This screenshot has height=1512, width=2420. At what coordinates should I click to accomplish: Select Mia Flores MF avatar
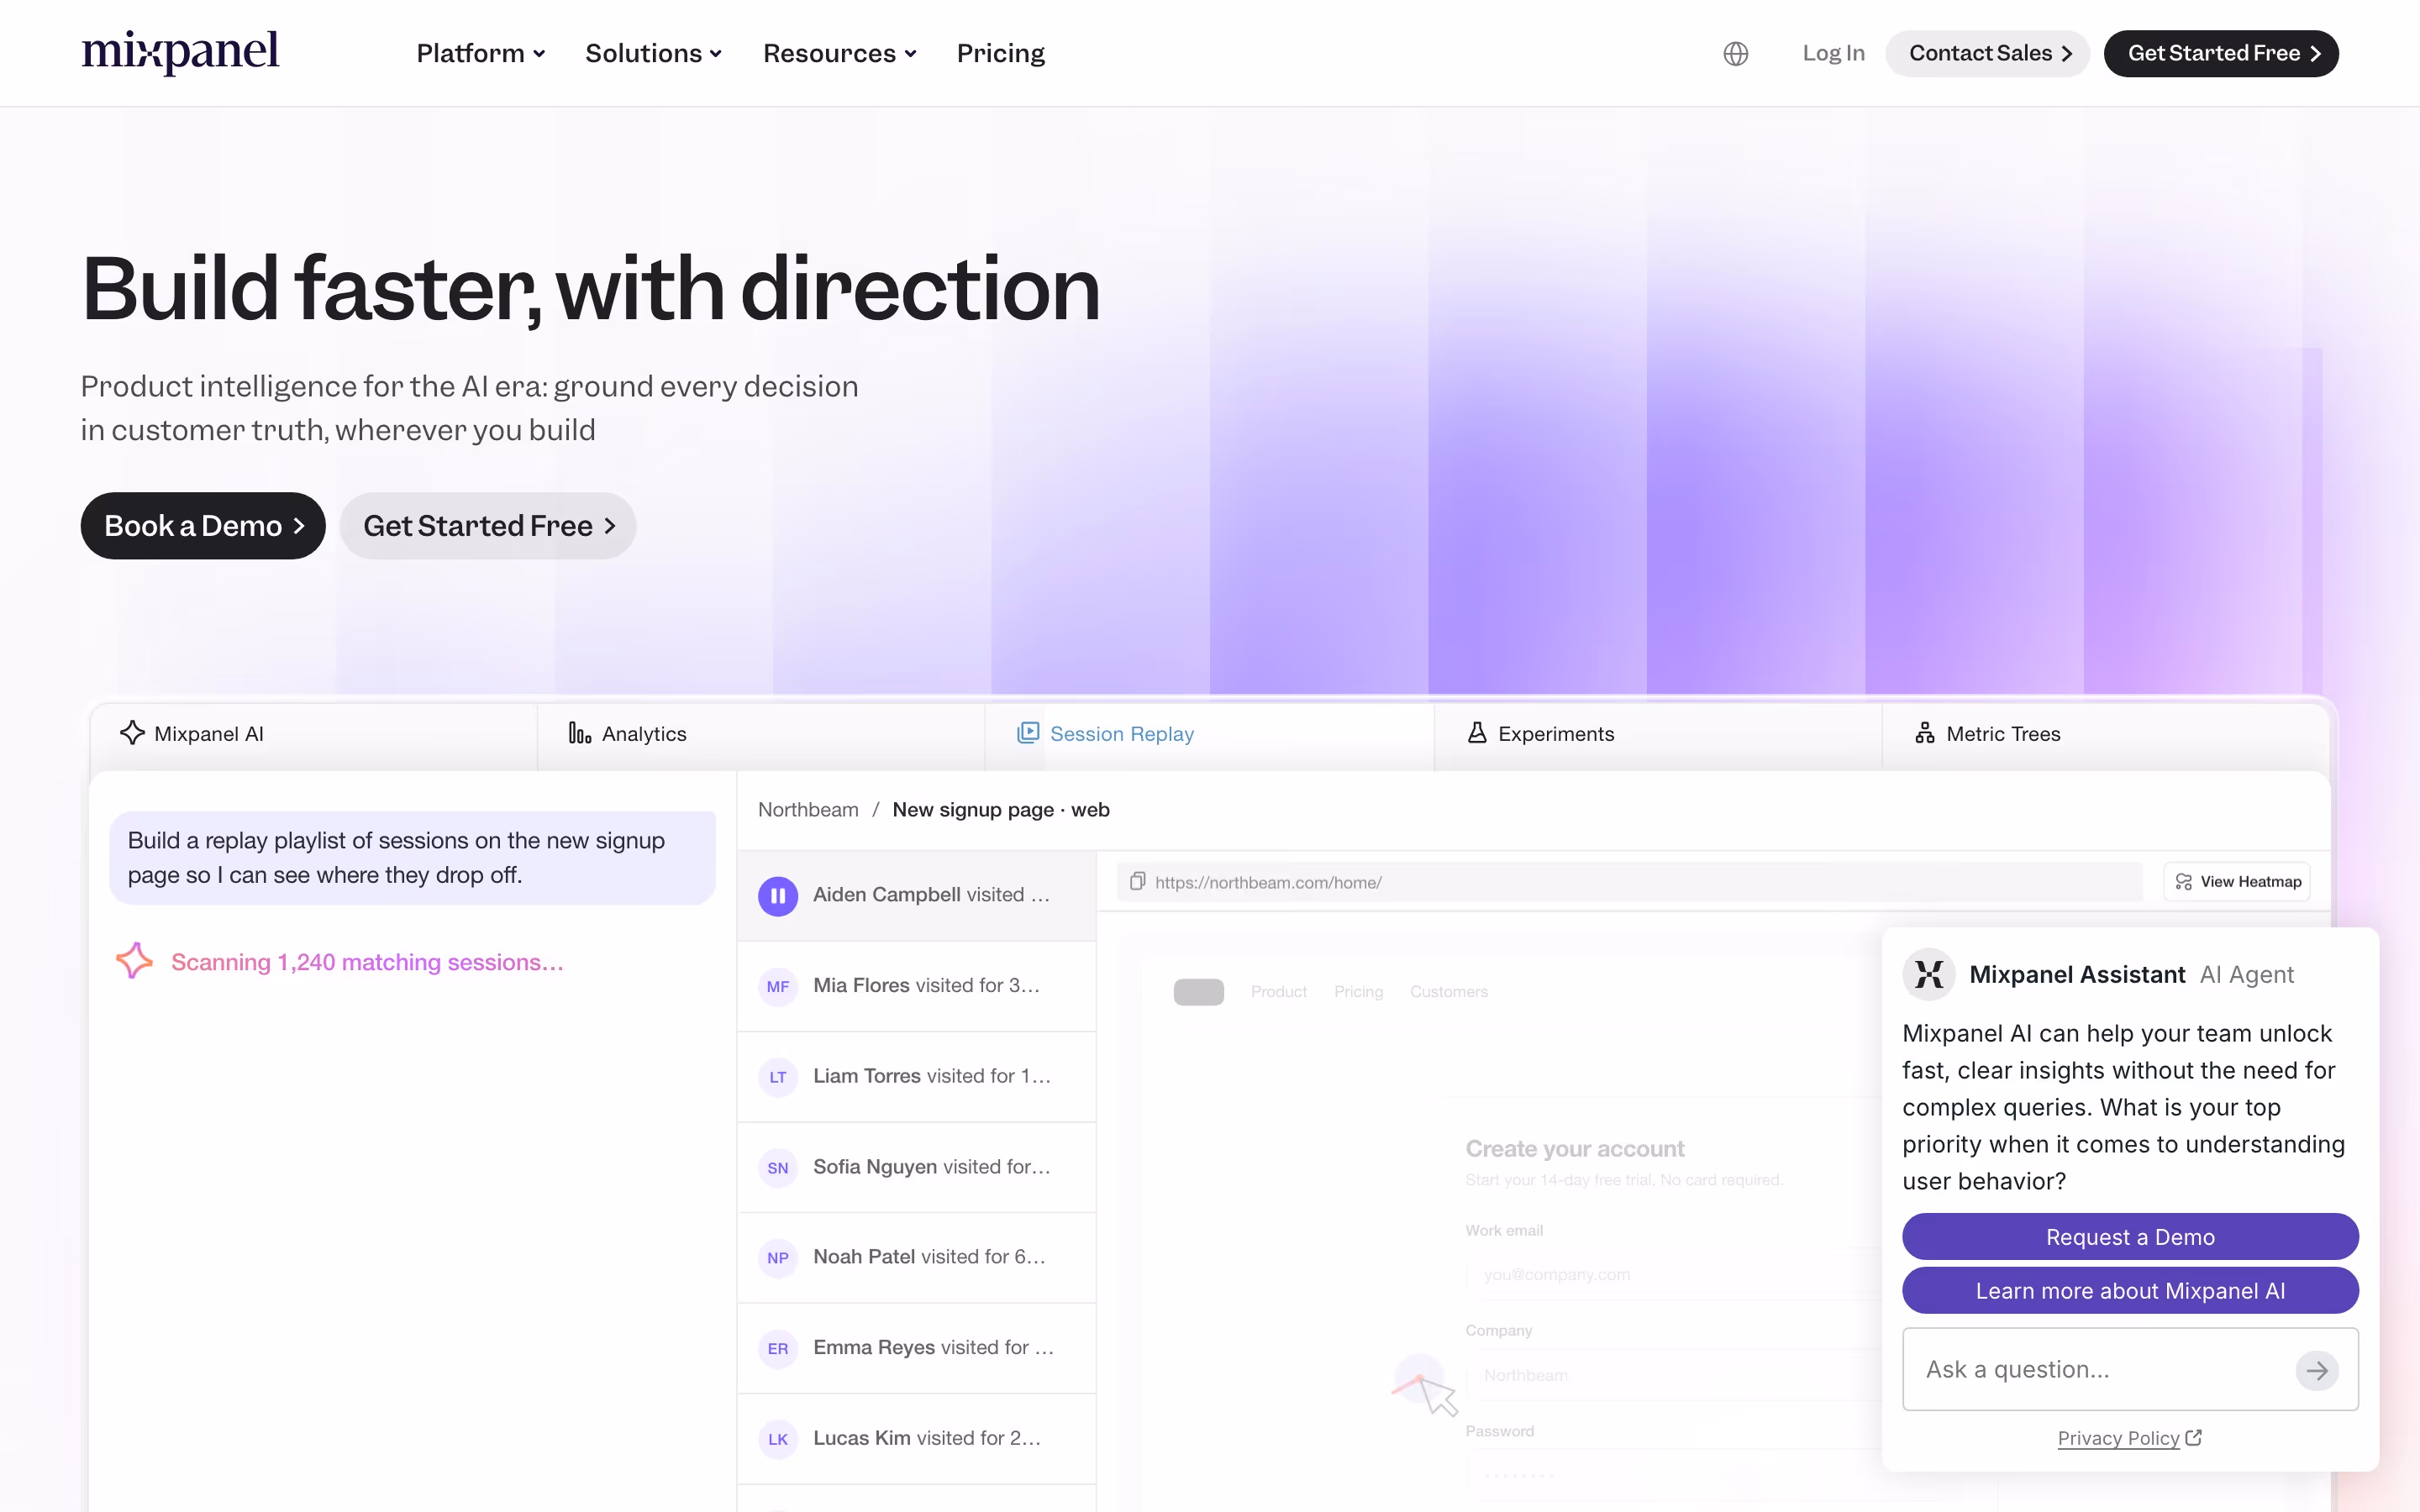tap(778, 986)
